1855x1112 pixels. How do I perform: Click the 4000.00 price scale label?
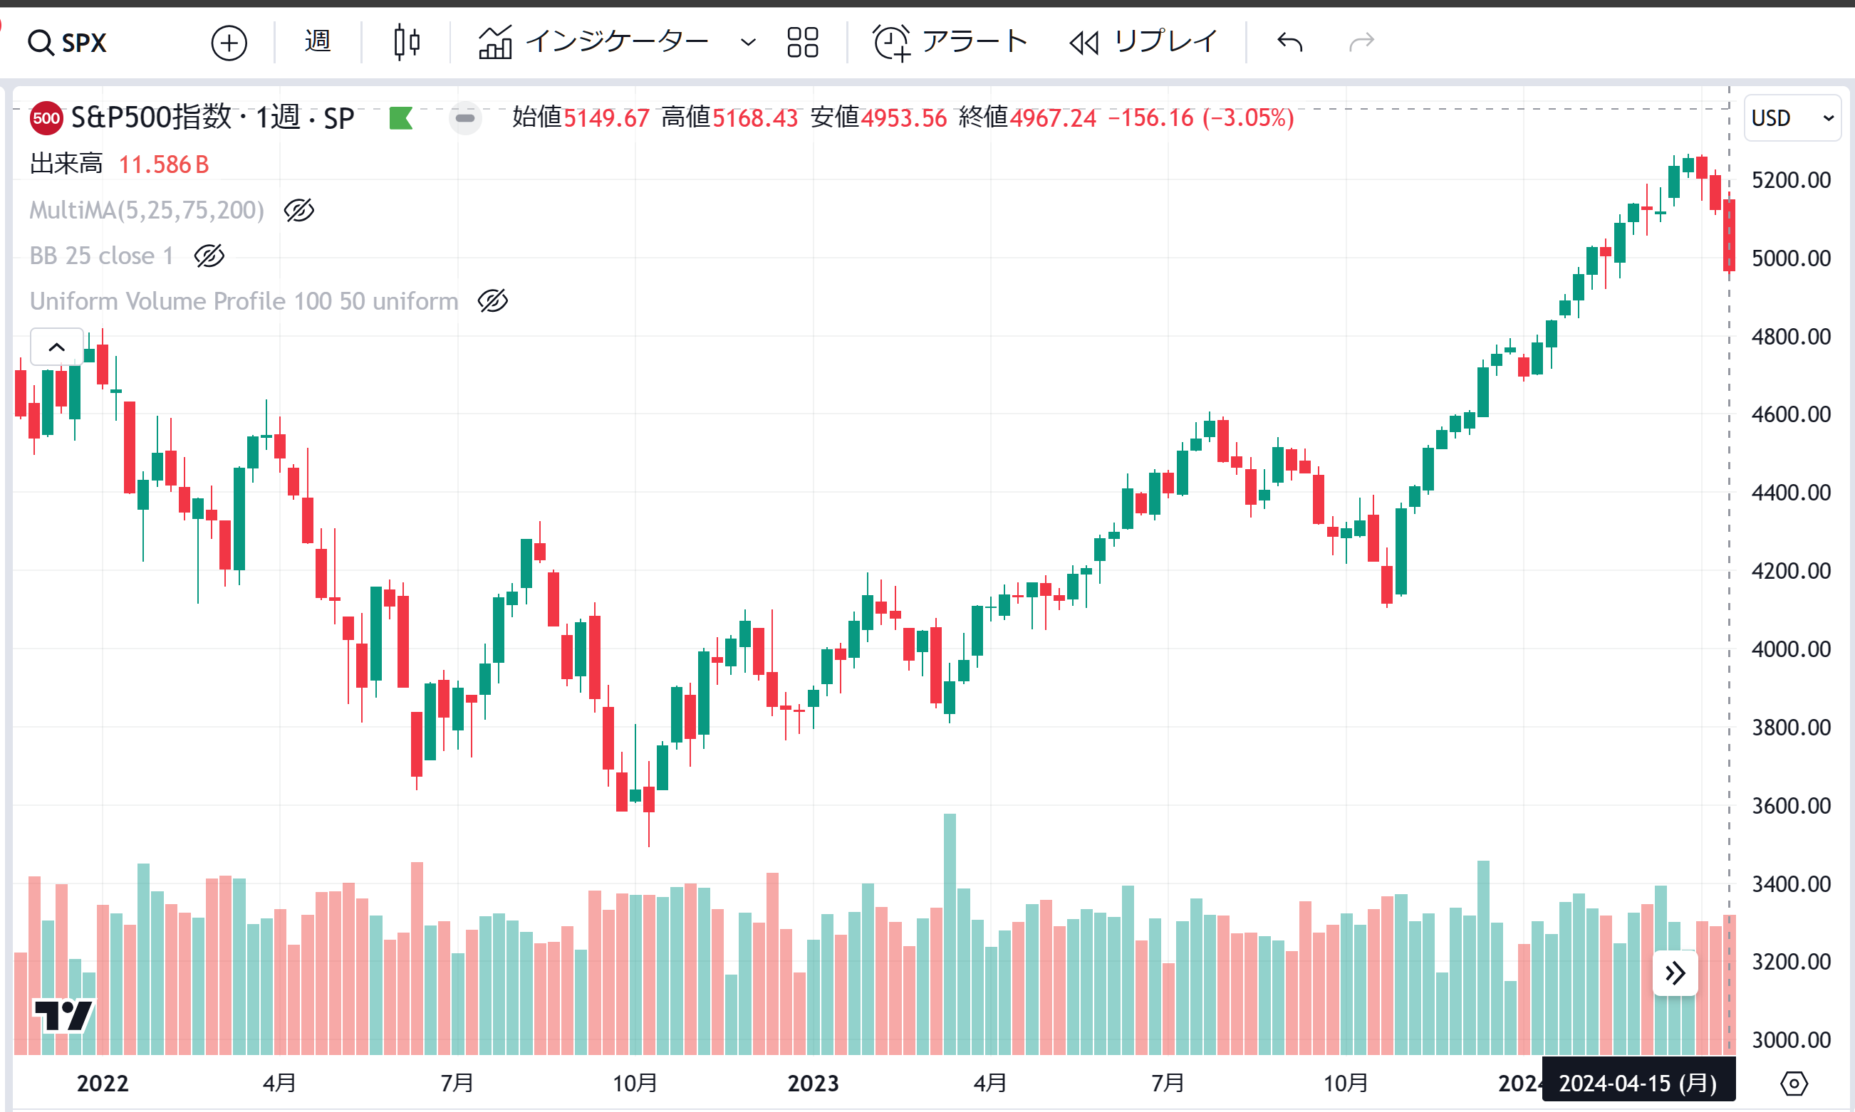pos(1792,649)
